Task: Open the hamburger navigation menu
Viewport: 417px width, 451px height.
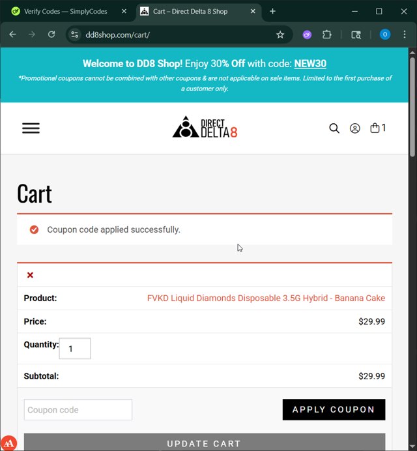Action: (x=31, y=128)
